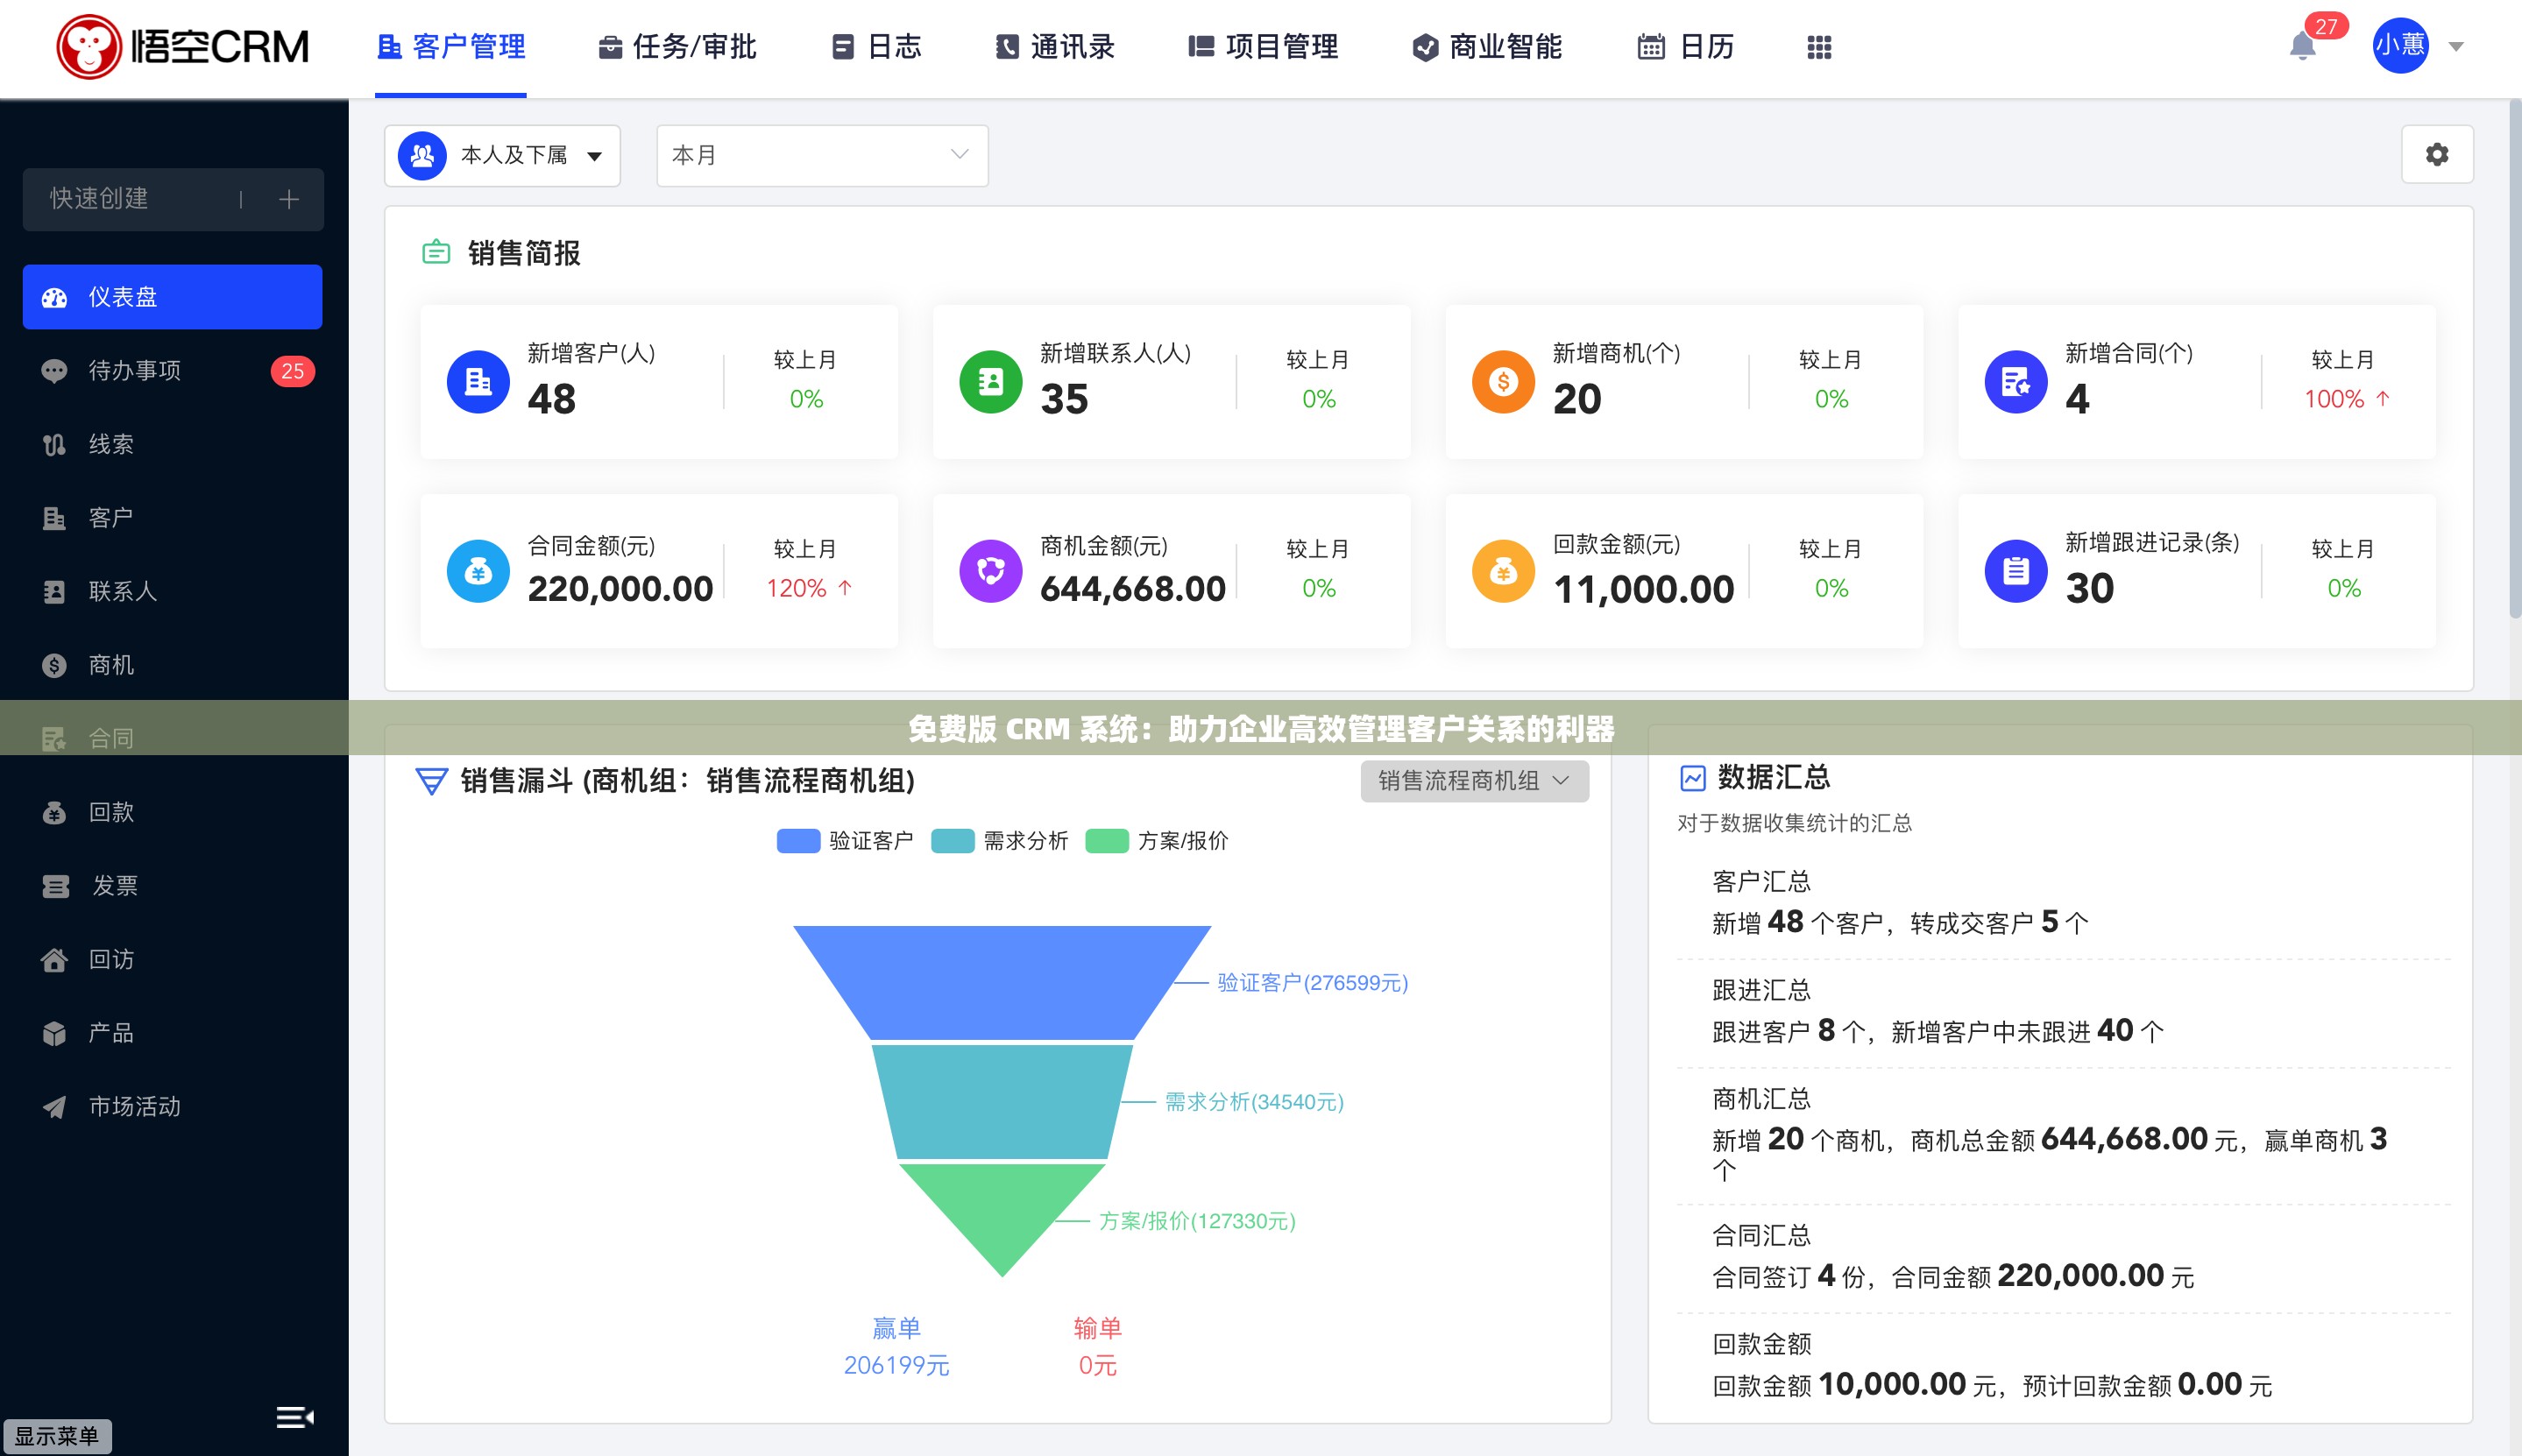Click the 快速创建 plus button

[x=289, y=199]
